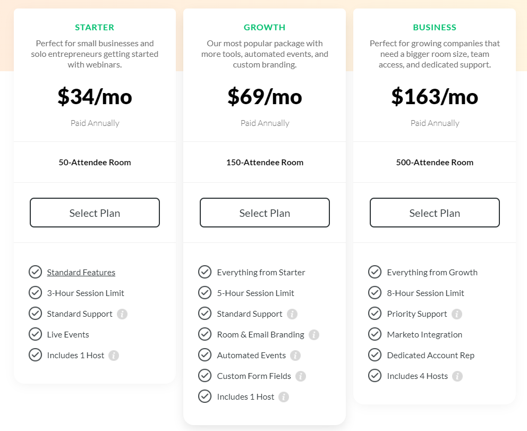Click the checkmark beside Live Events

click(36, 334)
